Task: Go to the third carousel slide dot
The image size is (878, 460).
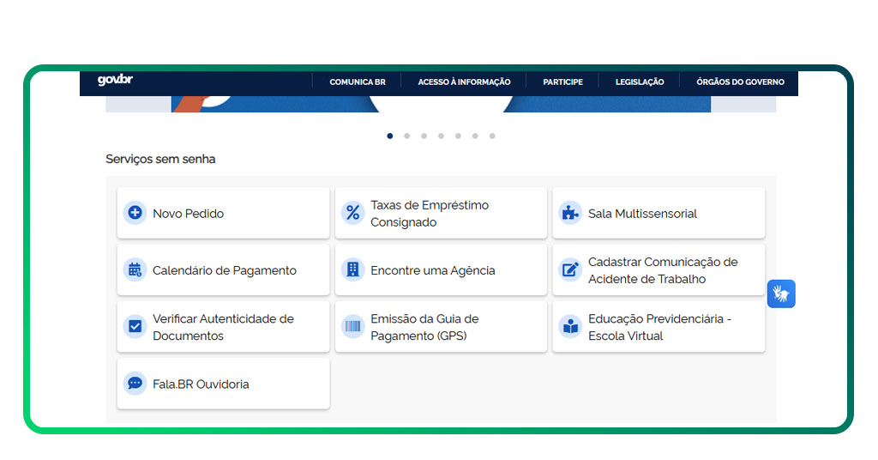Action: pyautogui.click(x=424, y=136)
